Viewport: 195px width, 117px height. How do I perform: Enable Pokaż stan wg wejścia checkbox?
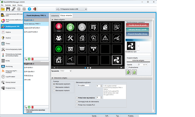coord(77,98)
